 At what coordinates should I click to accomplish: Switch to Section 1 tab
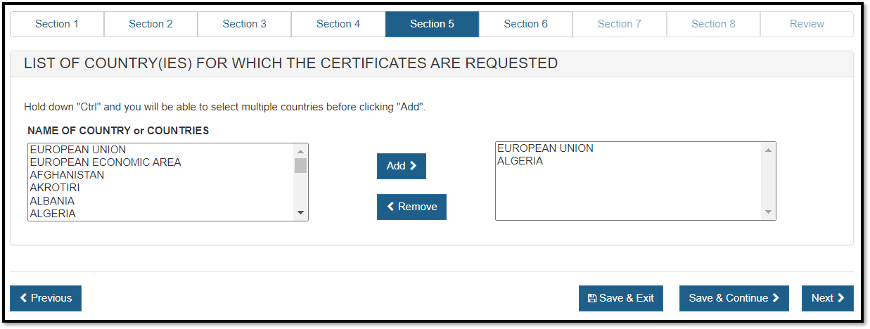(x=57, y=24)
